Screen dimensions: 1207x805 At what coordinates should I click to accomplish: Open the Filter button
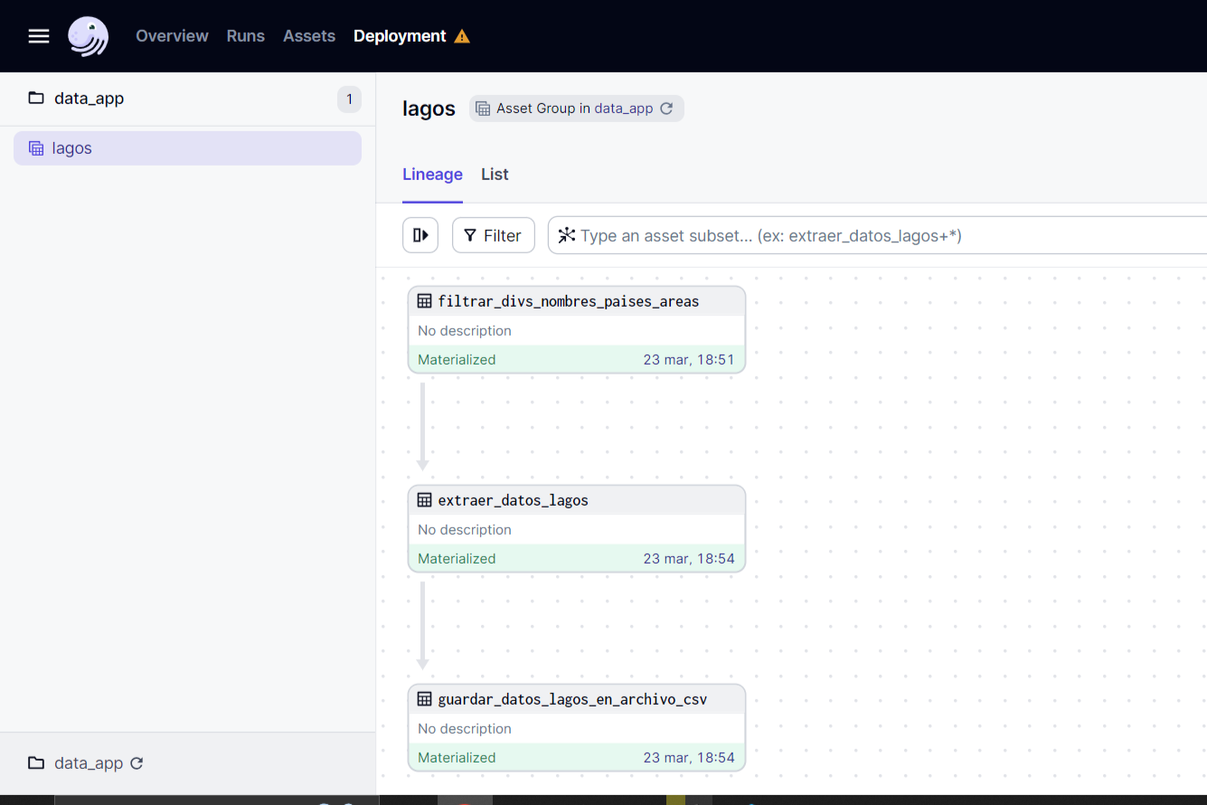pyautogui.click(x=493, y=235)
